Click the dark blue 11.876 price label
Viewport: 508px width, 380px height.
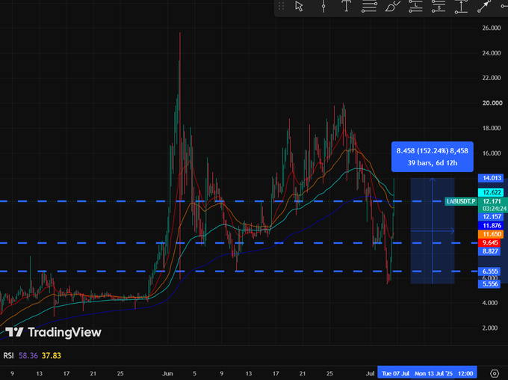pos(492,226)
